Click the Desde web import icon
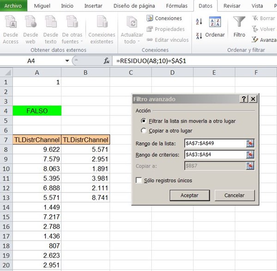Image resolution: width=277 pixels, height=271 pixels. [30, 22]
